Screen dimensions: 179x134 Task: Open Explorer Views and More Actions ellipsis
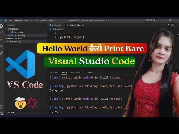(x=44, y=25)
